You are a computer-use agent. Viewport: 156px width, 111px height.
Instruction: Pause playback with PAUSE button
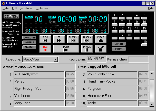[x=87, y=49]
